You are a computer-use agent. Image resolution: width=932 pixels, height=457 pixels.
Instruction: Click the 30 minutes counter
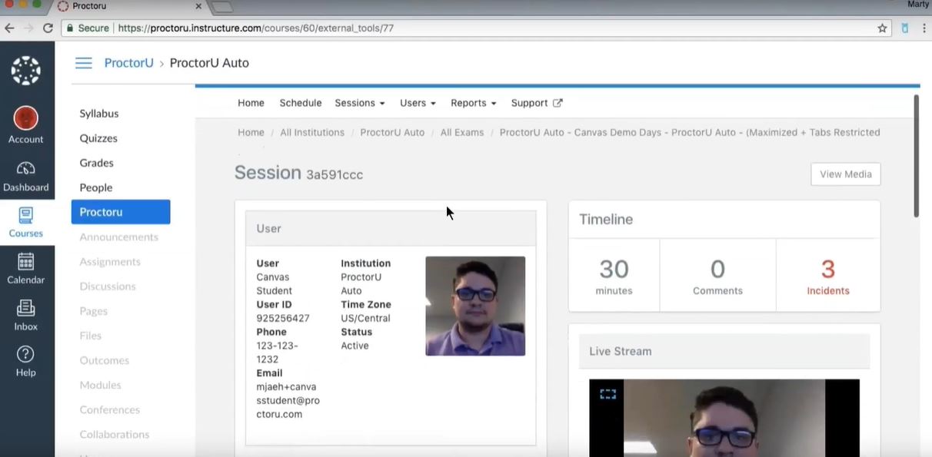tap(614, 277)
